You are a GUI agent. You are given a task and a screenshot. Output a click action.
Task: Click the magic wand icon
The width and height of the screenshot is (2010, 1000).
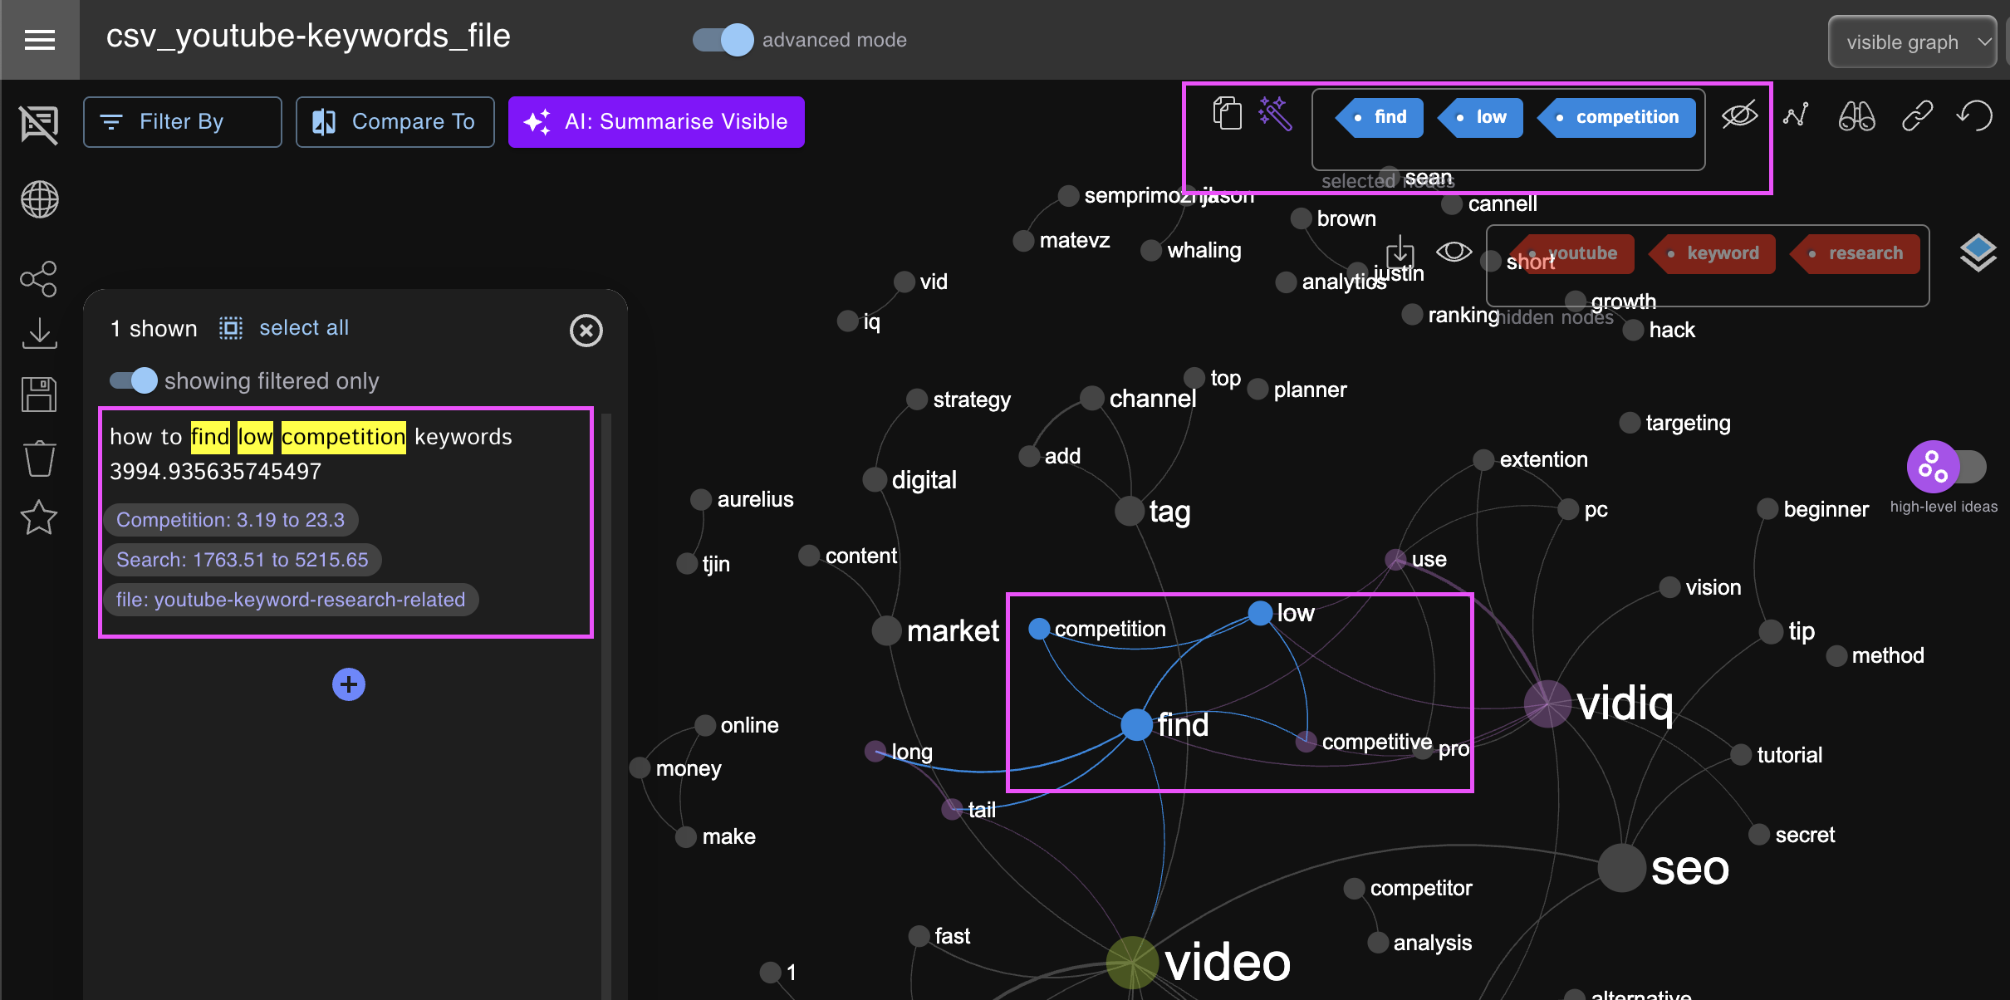coord(1275,114)
